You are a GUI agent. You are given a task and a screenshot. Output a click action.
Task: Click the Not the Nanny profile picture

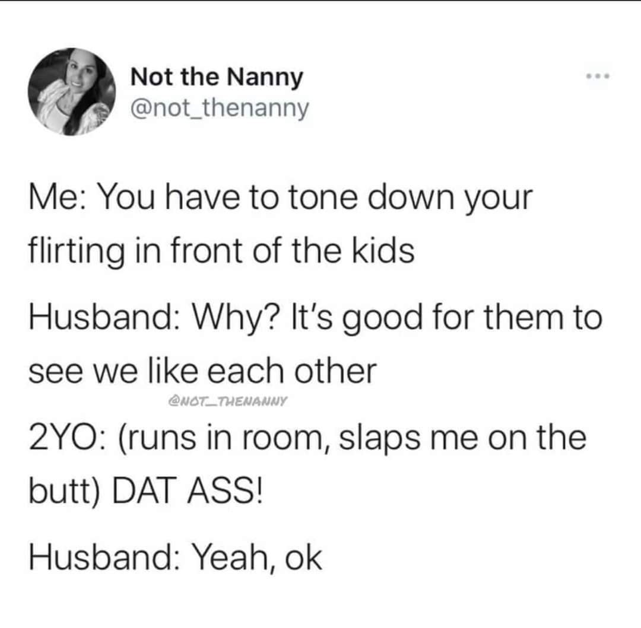pos(72,92)
